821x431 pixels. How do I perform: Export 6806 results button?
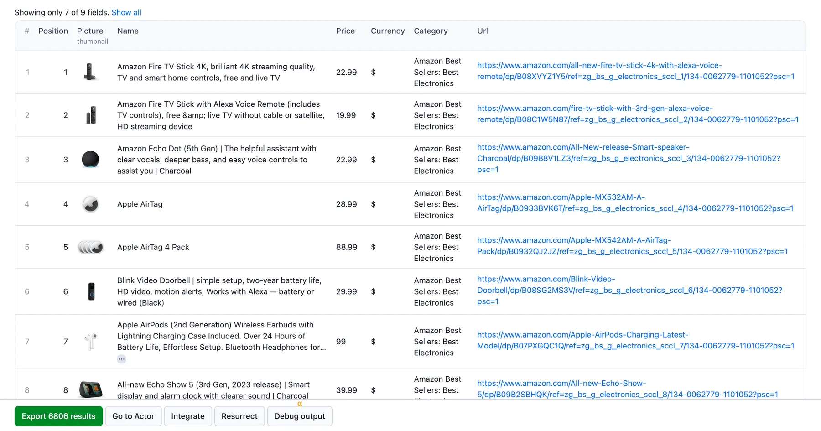pos(58,416)
